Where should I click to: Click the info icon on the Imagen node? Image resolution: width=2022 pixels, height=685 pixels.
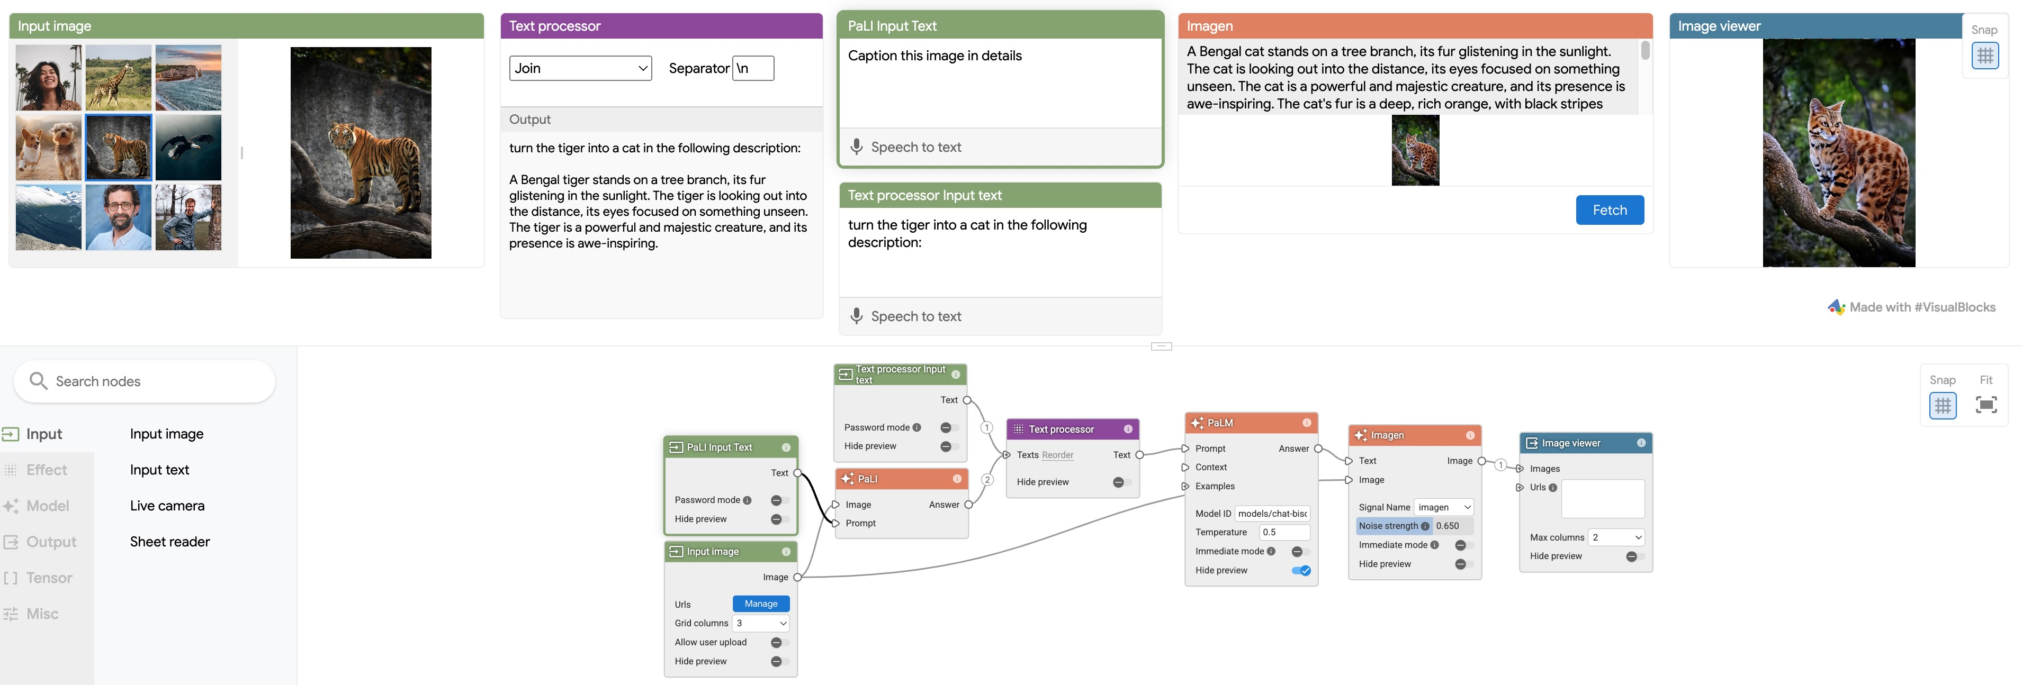(1469, 435)
